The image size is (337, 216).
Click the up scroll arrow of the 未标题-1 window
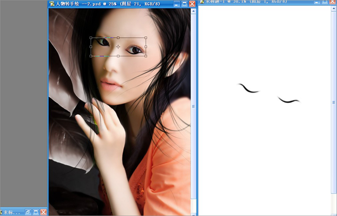coord(334,8)
